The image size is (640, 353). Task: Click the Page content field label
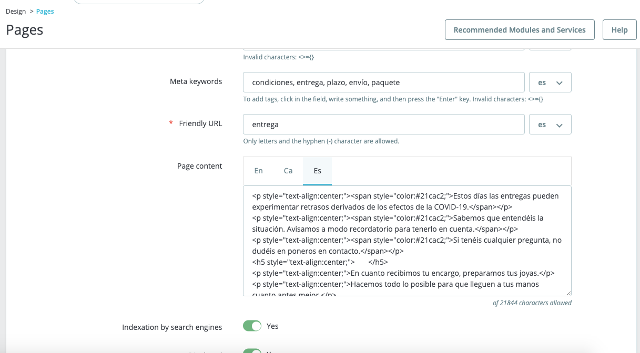200,166
